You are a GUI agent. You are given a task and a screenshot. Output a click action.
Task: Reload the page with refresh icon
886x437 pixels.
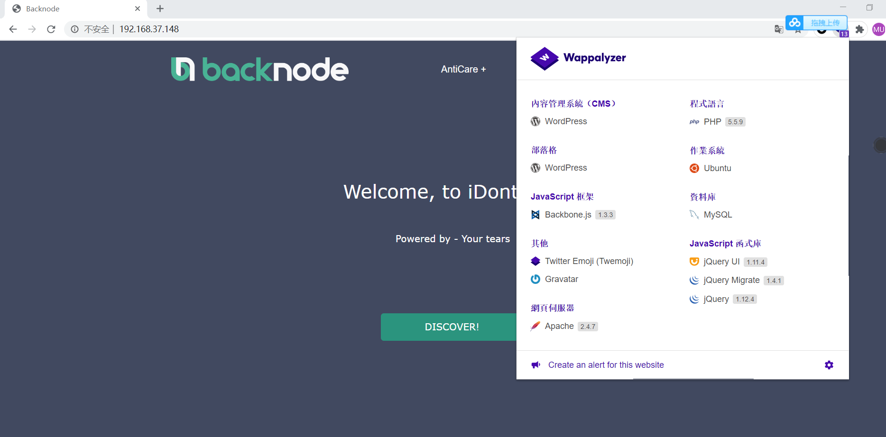[x=51, y=29]
